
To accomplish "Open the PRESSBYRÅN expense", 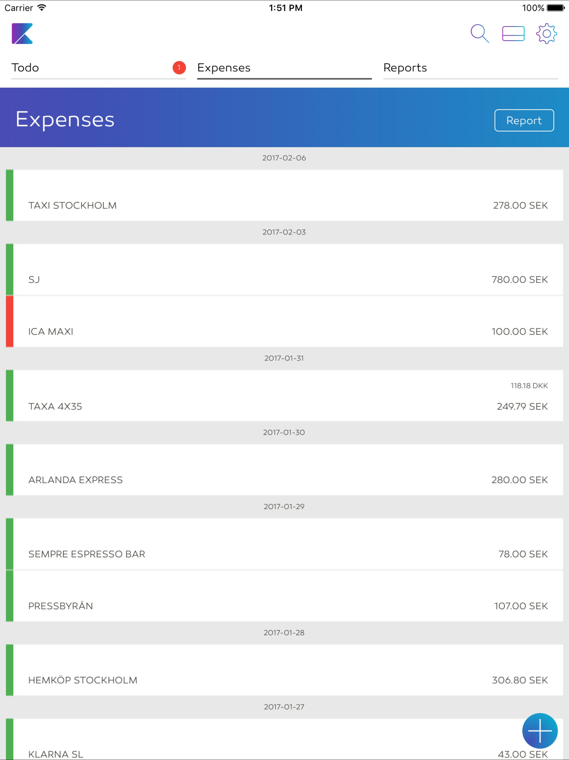I will [284, 596].
